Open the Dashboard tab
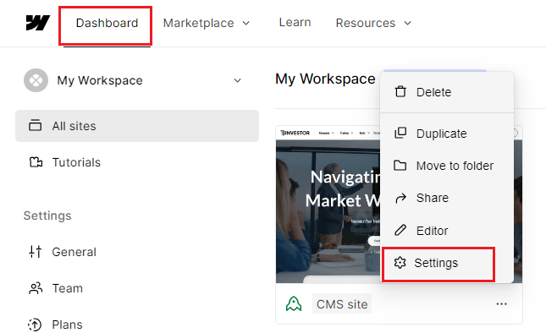 tap(107, 23)
